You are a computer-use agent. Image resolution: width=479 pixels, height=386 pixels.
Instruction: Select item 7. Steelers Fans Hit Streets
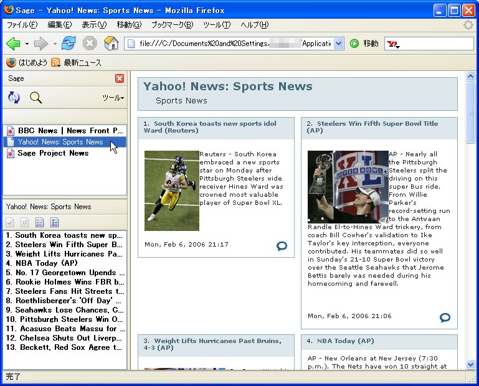point(65,291)
